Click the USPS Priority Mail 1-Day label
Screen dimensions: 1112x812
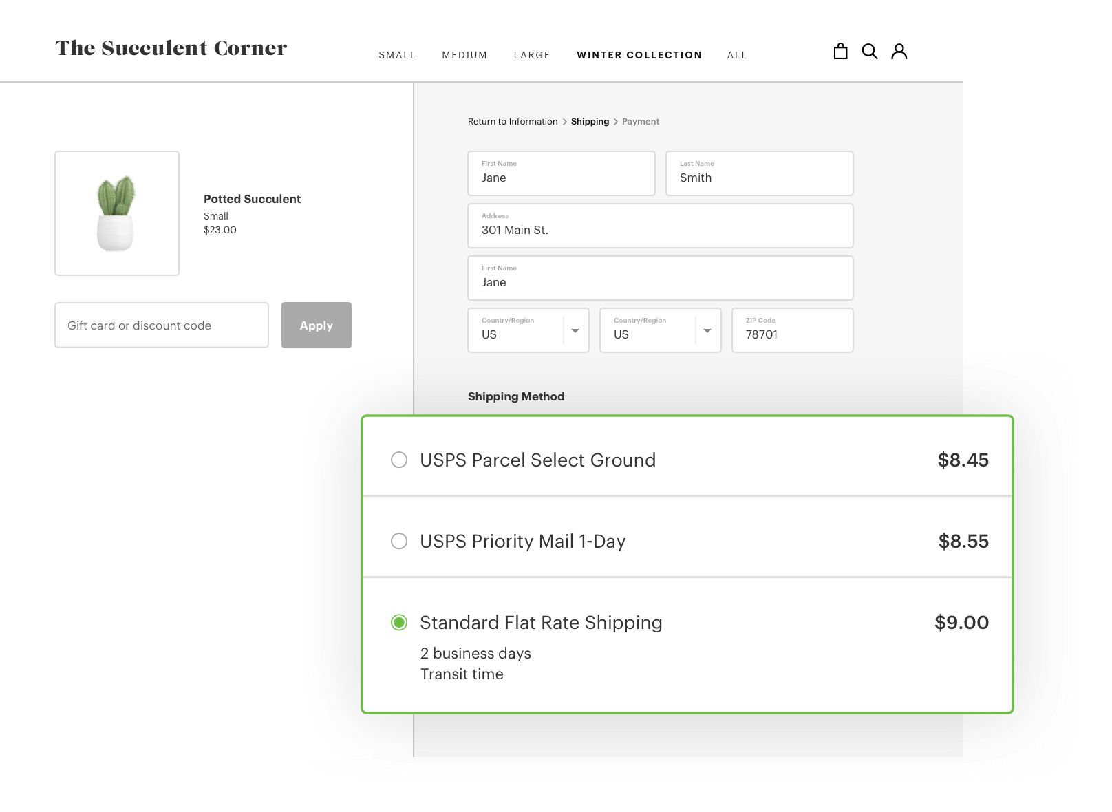tap(523, 542)
